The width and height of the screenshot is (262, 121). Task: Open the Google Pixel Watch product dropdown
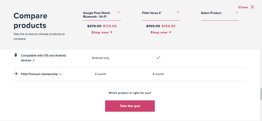[x=119, y=12]
